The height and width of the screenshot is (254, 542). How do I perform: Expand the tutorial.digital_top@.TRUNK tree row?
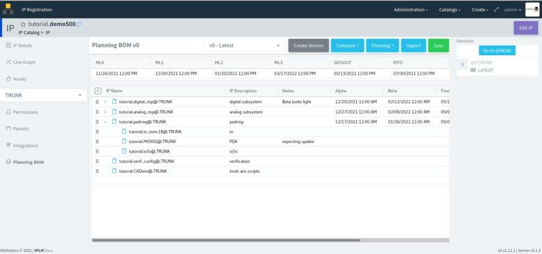pyautogui.click(x=106, y=102)
